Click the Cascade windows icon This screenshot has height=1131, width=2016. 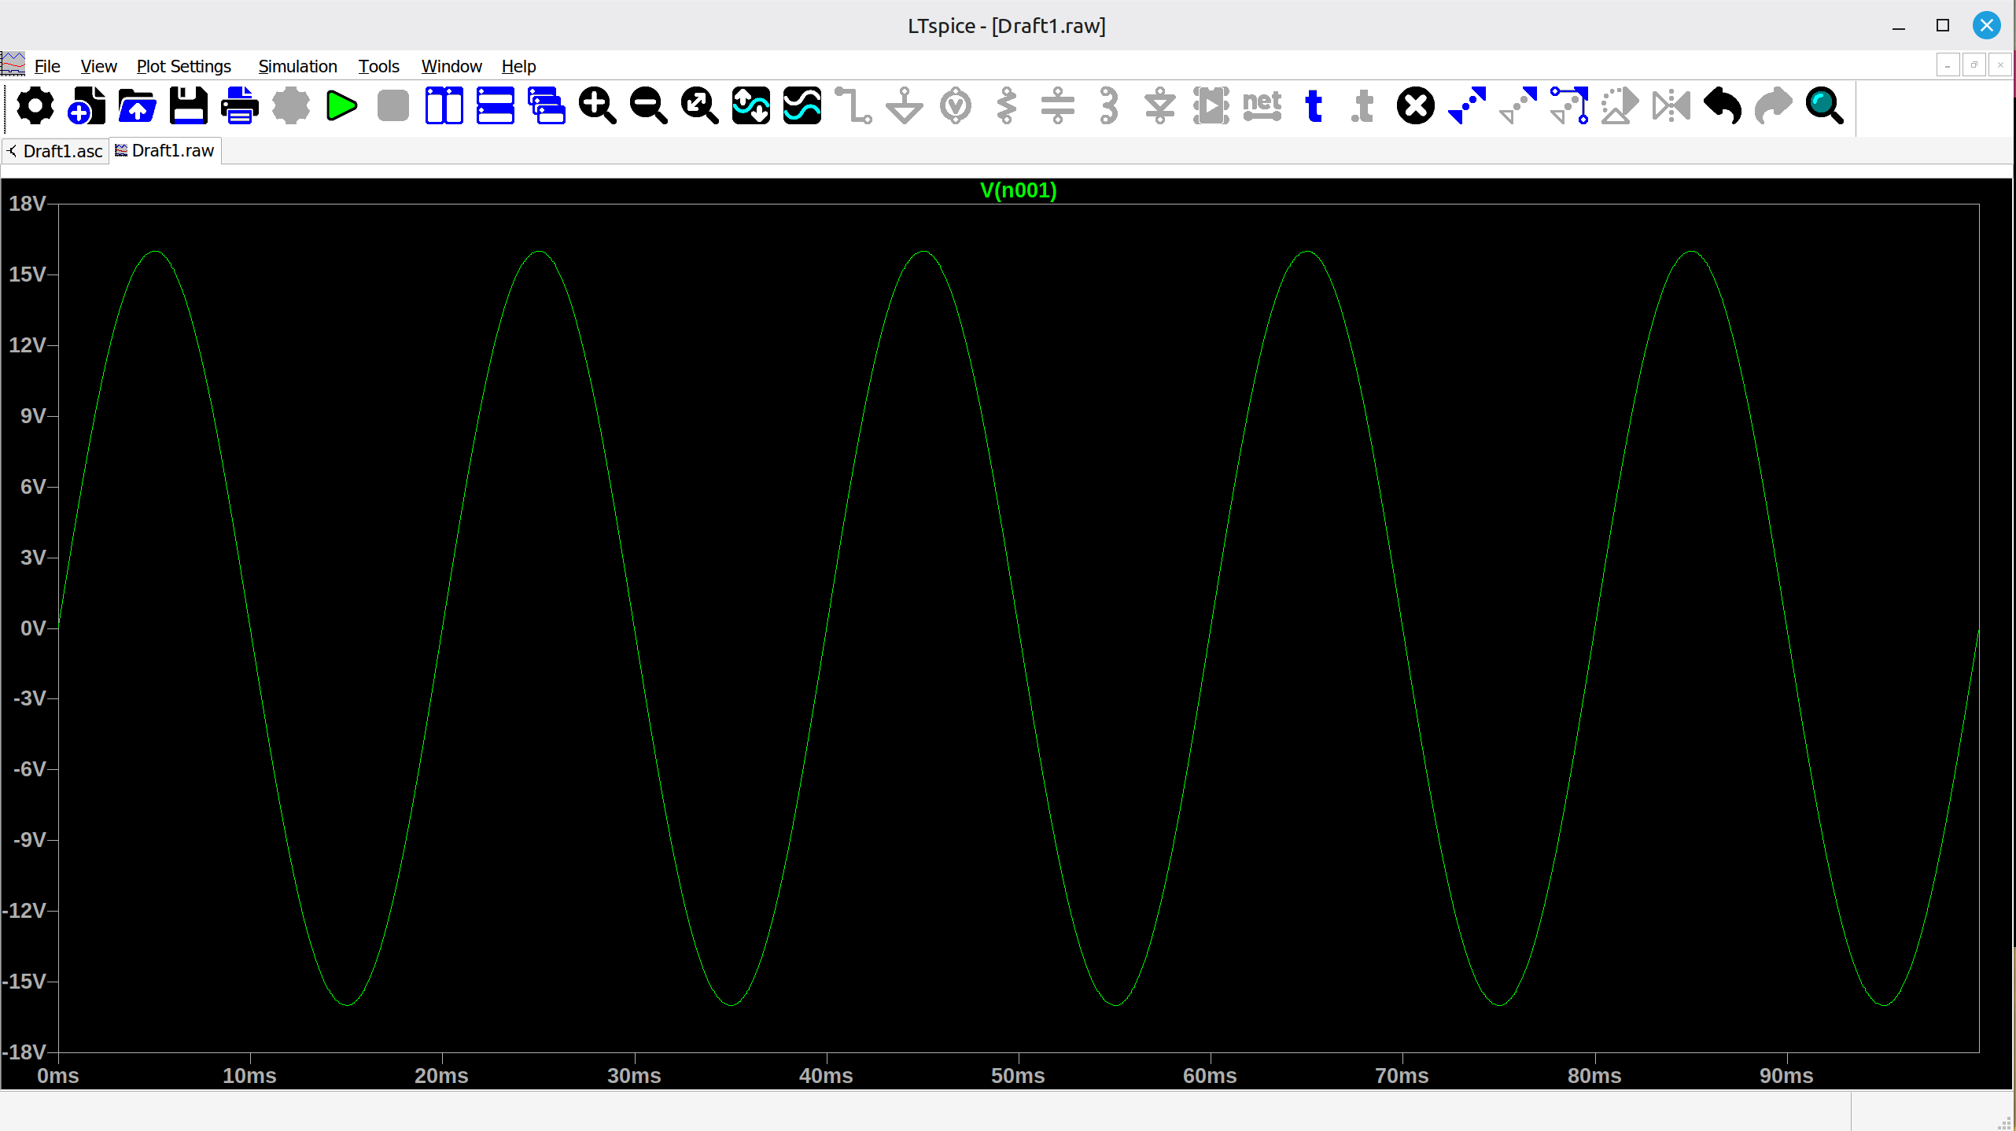coord(546,106)
